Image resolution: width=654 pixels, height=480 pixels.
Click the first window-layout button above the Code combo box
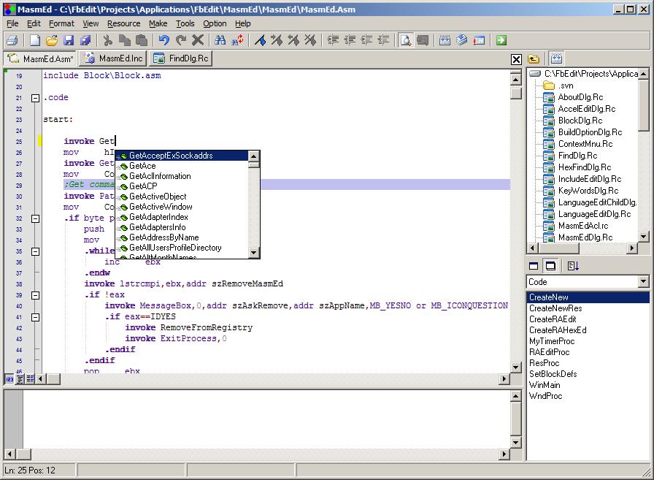click(x=534, y=266)
